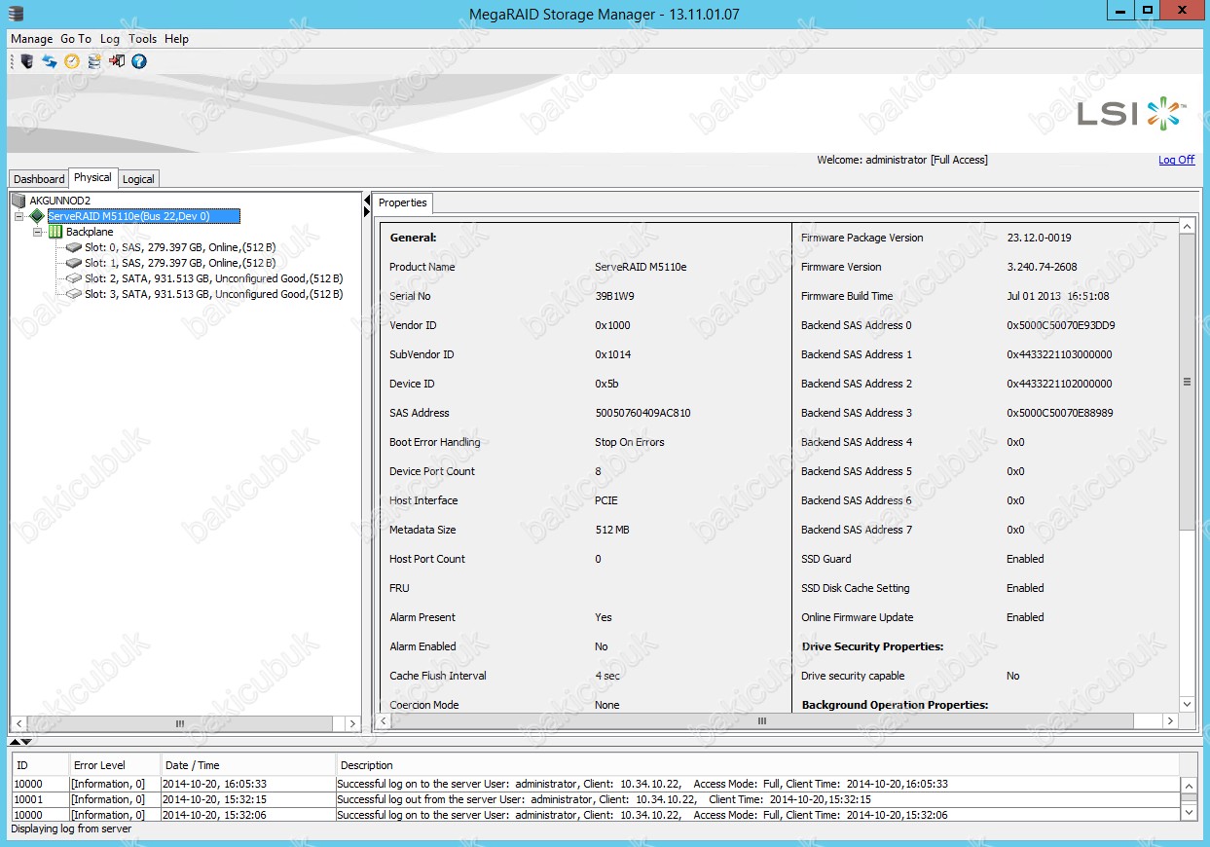Viewport: 1210px width, 847px height.
Task: Click the log off door icon in toolbar
Action: 117,61
